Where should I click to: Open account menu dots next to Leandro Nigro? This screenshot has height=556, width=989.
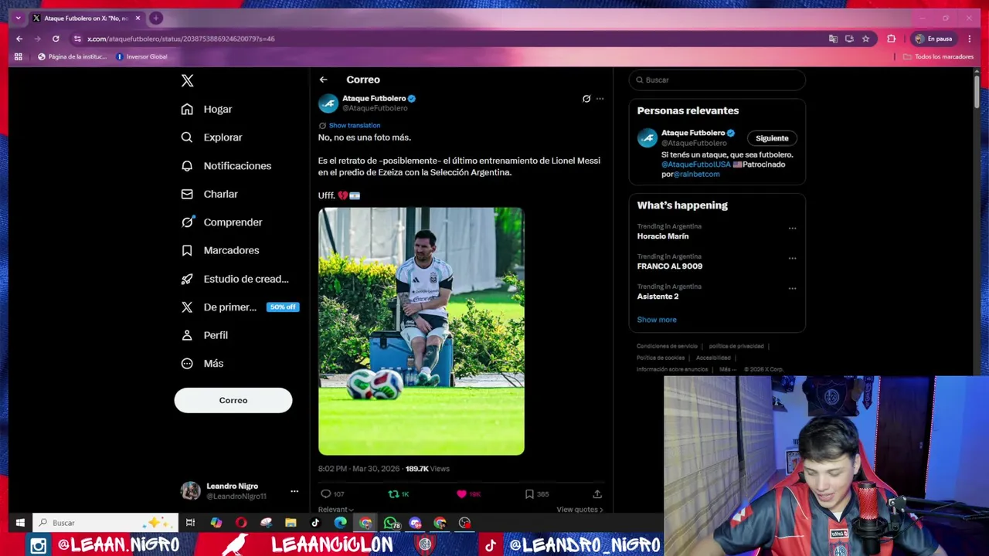[294, 491]
